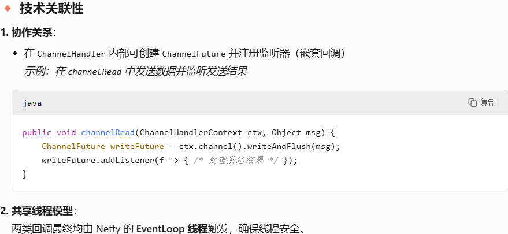
Task: Click the orange diamond beside 技术关联性
Action: pos(8,9)
